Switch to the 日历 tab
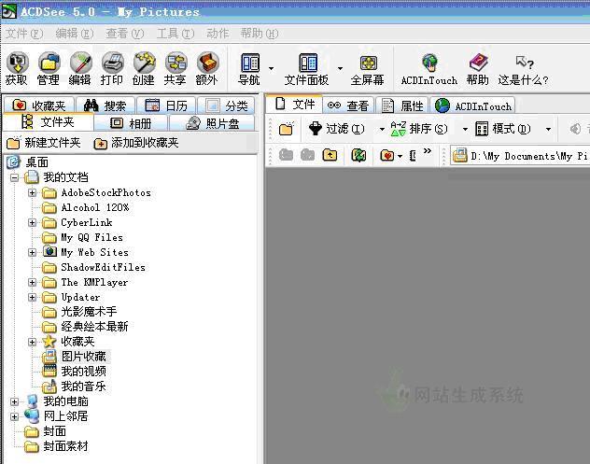 click(x=166, y=105)
